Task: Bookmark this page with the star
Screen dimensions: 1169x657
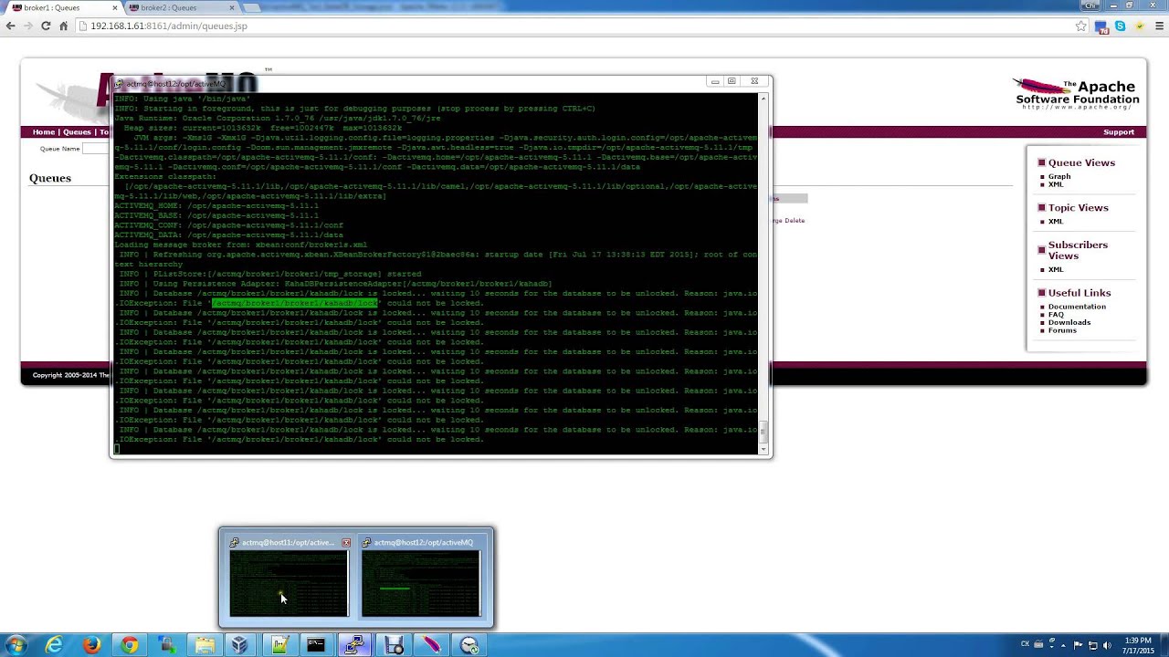Action: click(x=1081, y=26)
